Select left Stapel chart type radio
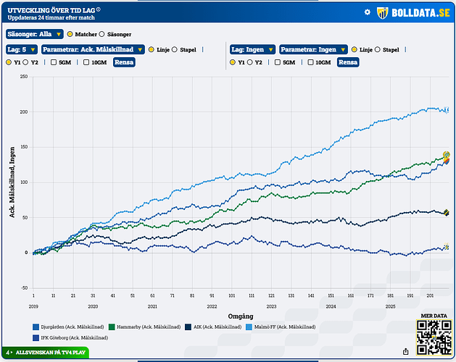 (x=175, y=50)
